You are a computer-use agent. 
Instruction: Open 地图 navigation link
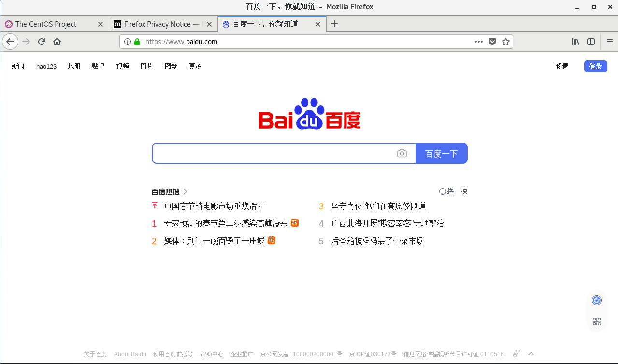click(74, 66)
